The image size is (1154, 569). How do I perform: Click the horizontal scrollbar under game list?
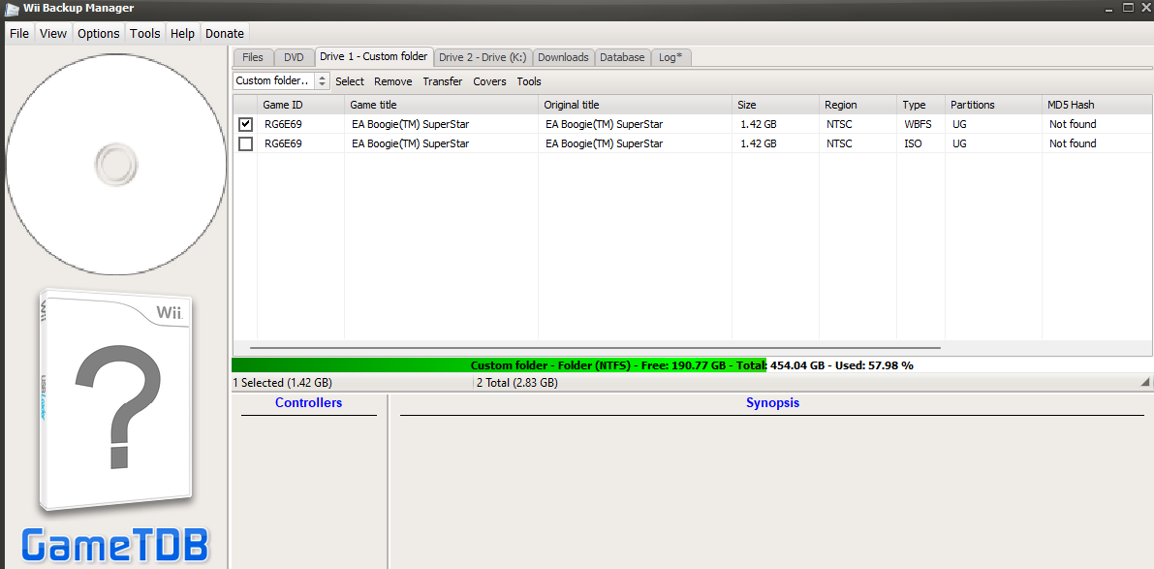pyautogui.click(x=595, y=347)
